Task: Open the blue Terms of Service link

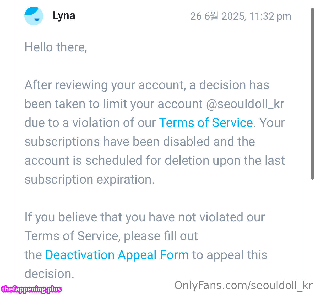Action: pos(206,123)
